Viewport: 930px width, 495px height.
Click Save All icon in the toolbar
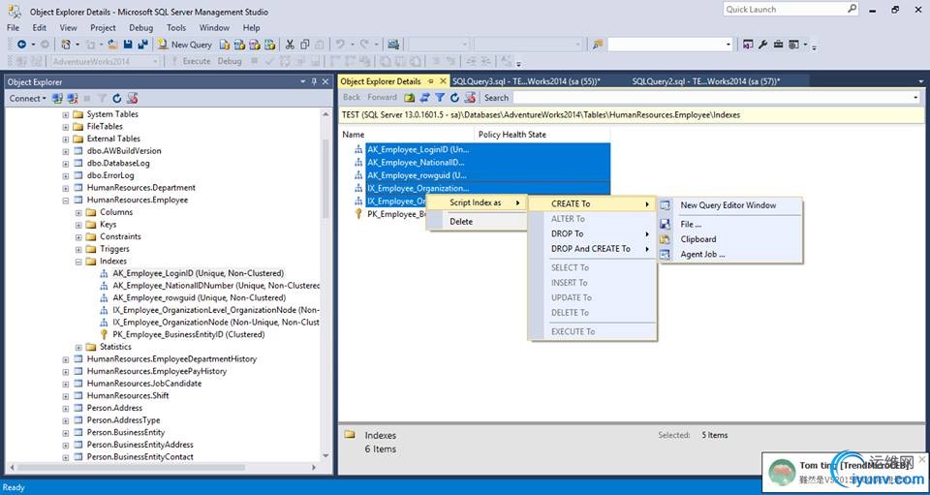(142, 45)
